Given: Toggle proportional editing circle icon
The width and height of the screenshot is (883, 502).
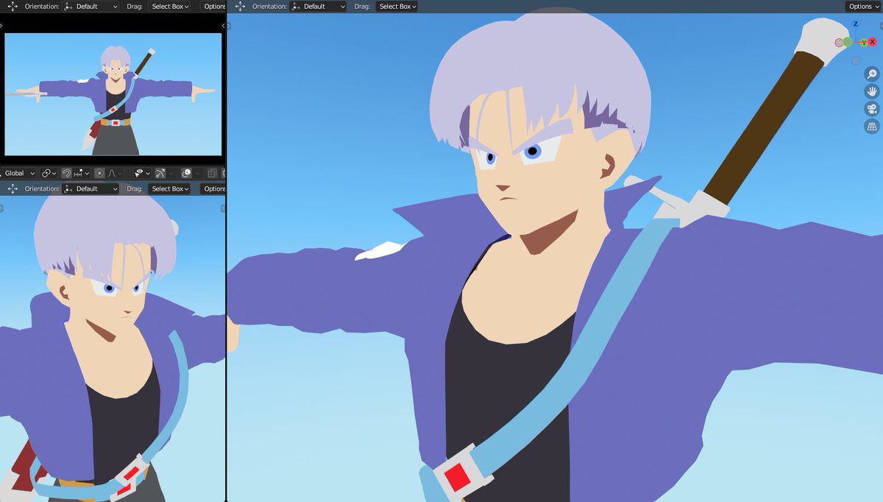Looking at the screenshot, I should [x=99, y=173].
